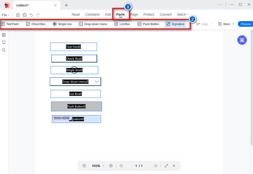This screenshot has height=174, width=253.
Task: Select the Check Box tool
Action: pos(36,24)
